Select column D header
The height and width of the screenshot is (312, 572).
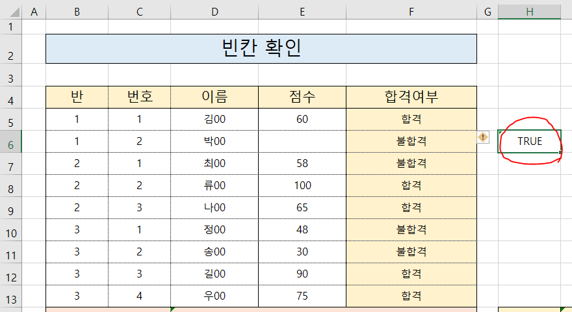[x=214, y=12]
